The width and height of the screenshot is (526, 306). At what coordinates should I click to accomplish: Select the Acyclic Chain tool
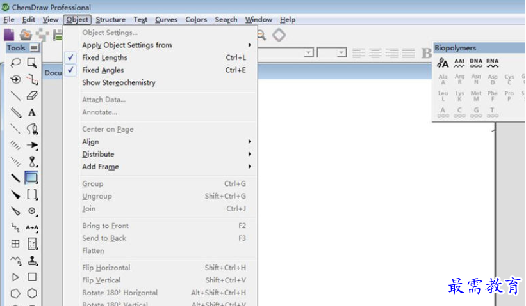coord(15,260)
